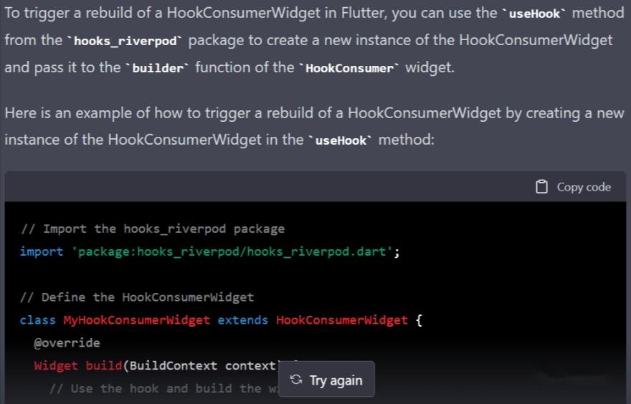Click useHook inline code before 'method:'
Viewport: 631px width, 404px height.
341,140
